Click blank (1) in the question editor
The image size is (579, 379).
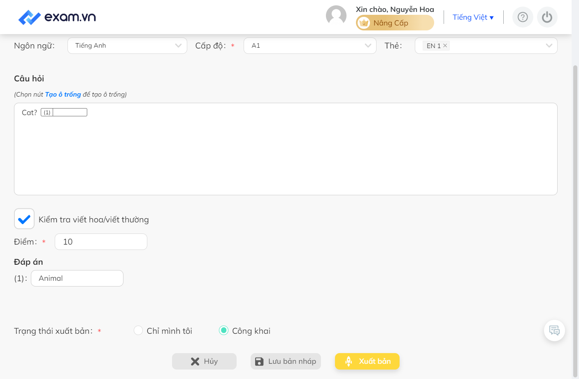click(x=64, y=112)
